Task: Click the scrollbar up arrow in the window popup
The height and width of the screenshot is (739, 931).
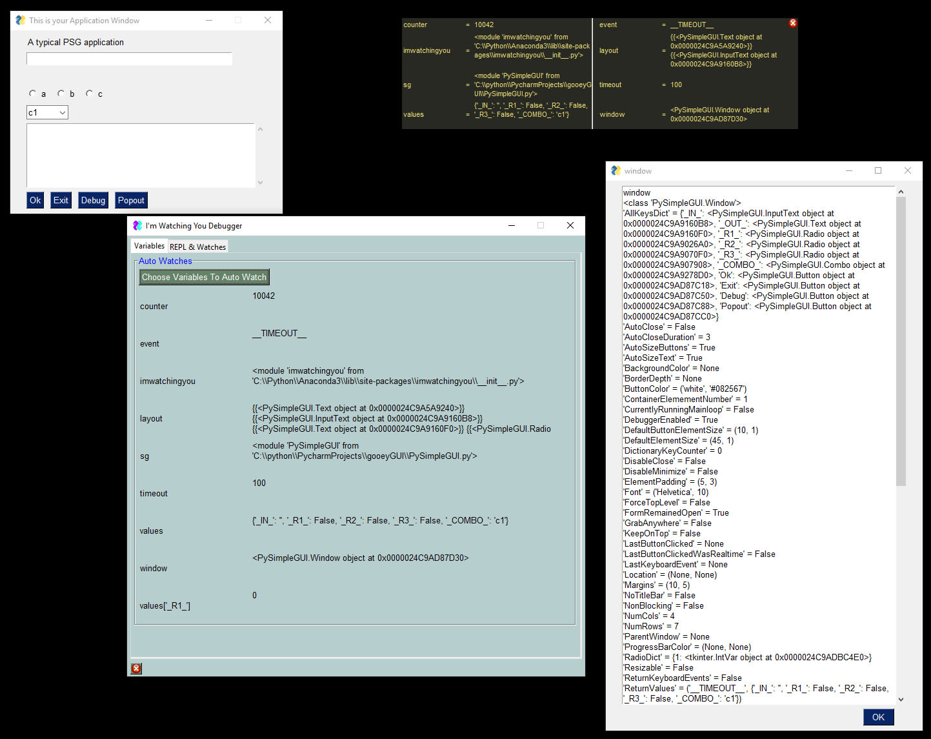Action: [x=901, y=191]
